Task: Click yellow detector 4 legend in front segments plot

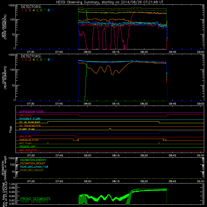Action: point(34,10)
